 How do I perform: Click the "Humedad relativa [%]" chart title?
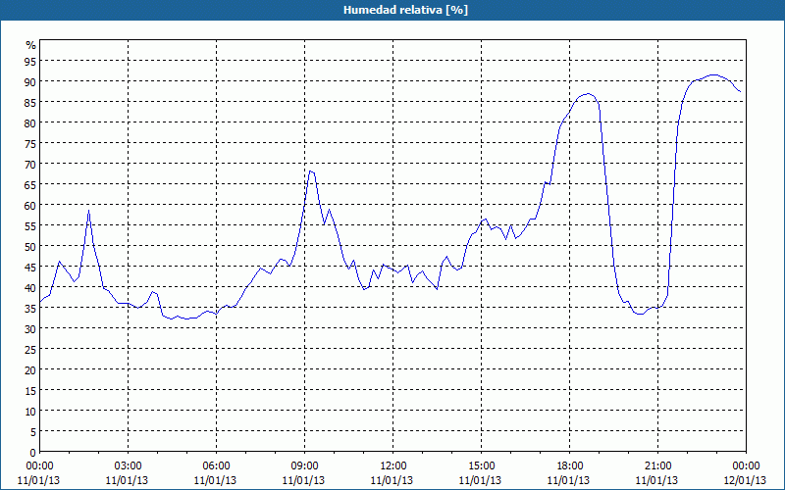[405, 10]
